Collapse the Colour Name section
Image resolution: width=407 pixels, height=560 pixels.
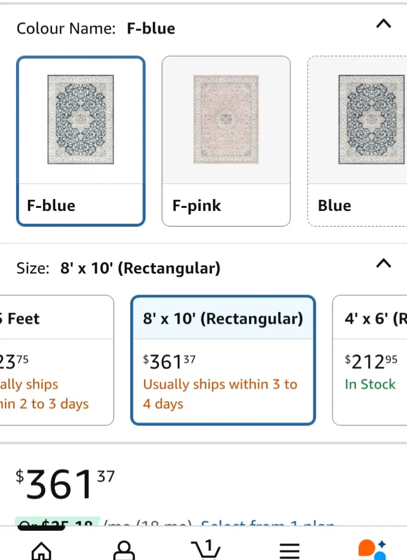click(x=383, y=25)
